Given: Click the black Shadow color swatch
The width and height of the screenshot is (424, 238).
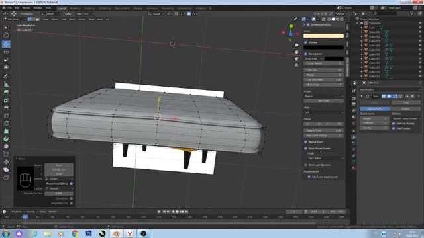Looking at the screenshot, I should point(324,47).
